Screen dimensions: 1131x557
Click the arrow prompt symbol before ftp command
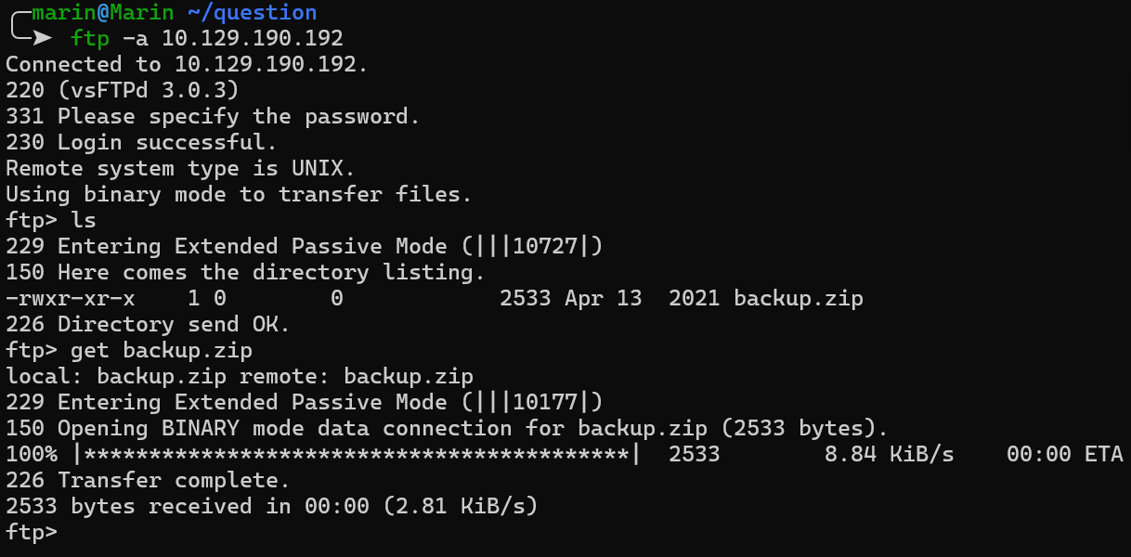tap(41, 38)
